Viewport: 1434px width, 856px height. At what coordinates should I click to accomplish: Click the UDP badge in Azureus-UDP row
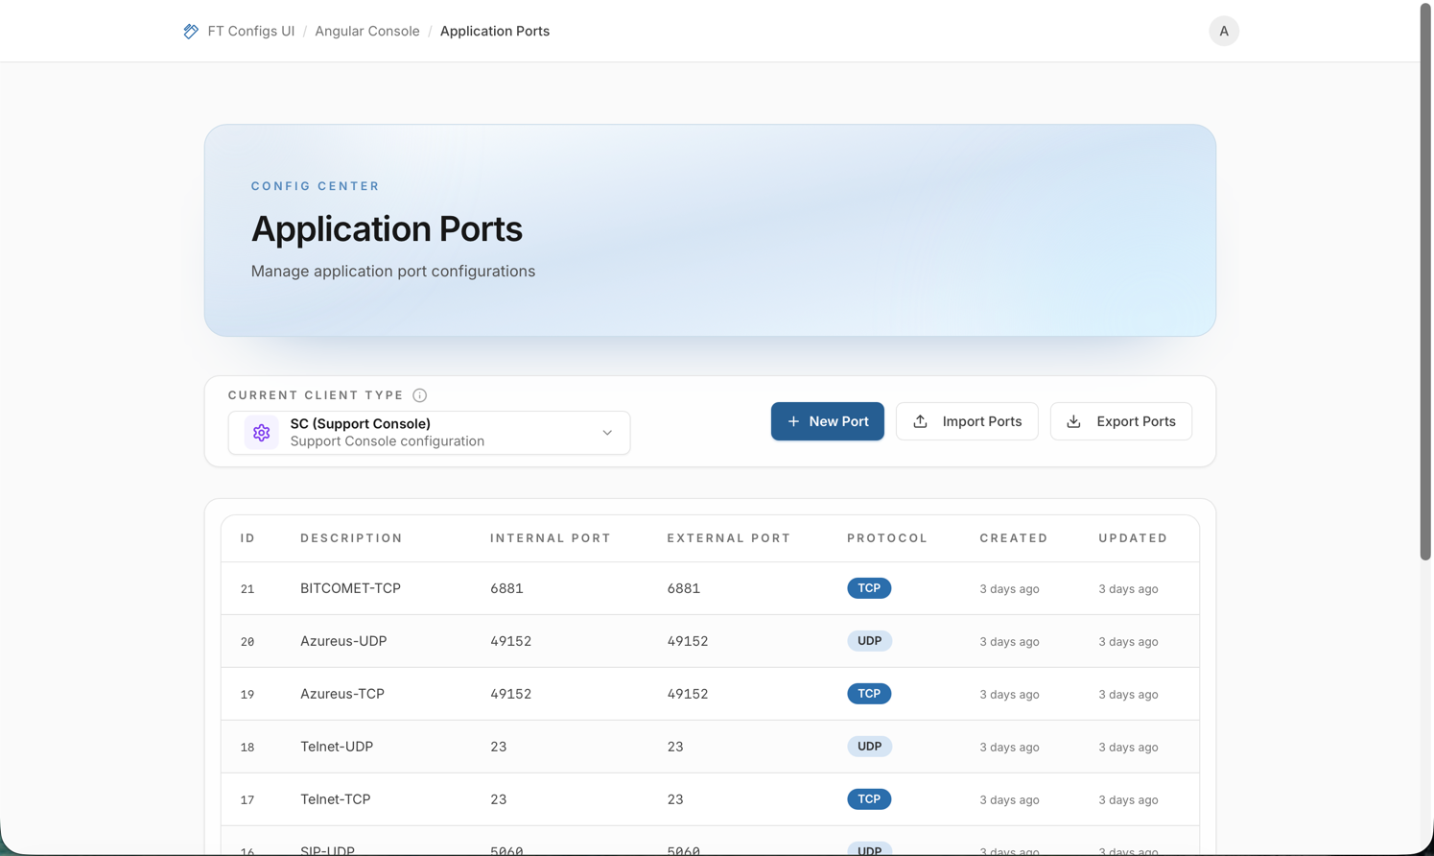click(x=869, y=641)
